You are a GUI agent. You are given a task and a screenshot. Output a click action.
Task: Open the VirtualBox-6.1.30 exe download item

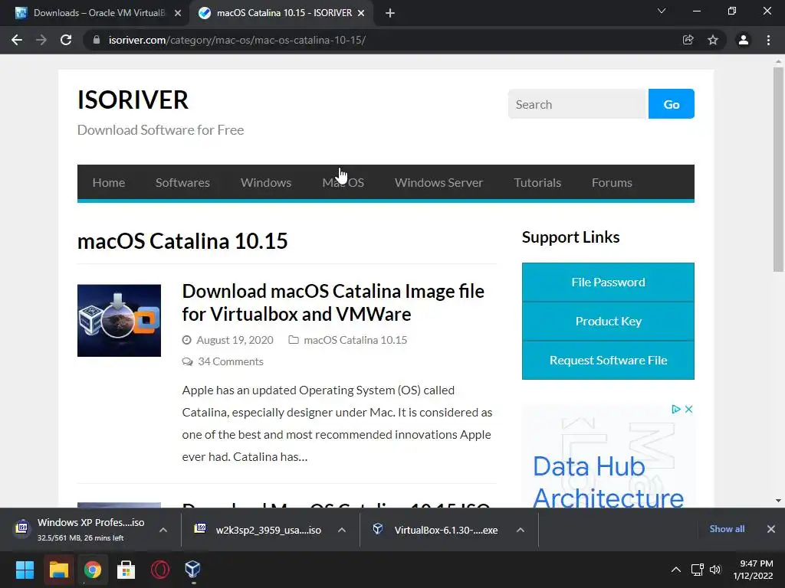(436, 530)
